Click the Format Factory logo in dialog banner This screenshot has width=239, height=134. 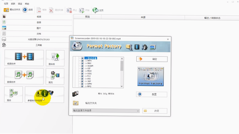(x=77, y=46)
